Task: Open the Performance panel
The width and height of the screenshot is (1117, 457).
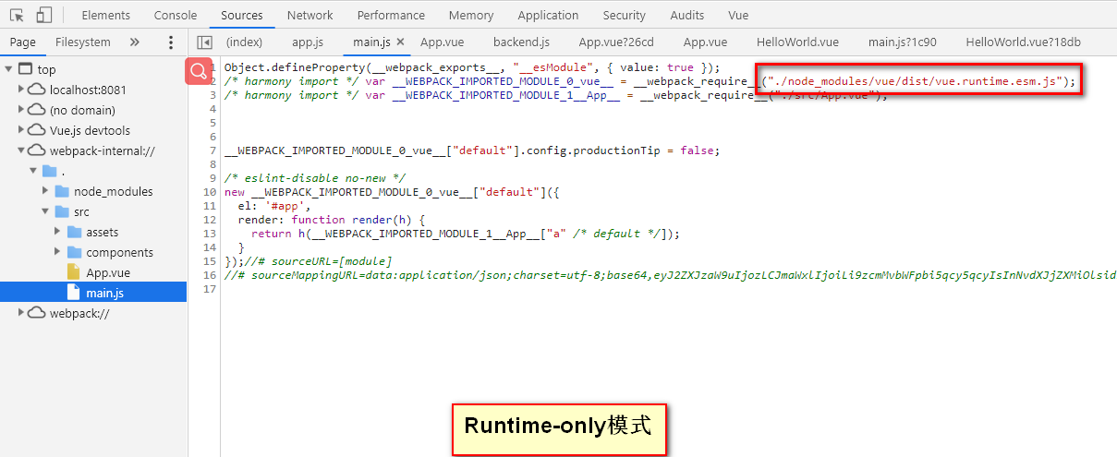Action: 392,15
